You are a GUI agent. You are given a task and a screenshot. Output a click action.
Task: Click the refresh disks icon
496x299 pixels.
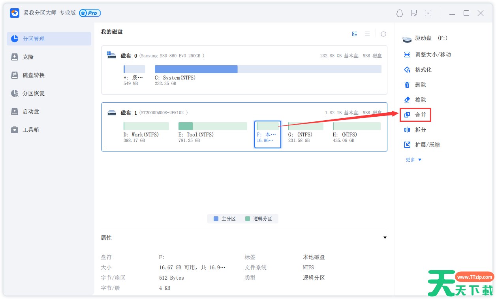[383, 34]
